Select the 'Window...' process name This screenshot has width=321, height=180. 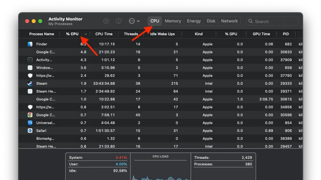pyautogui.click(x=45, y=68)
